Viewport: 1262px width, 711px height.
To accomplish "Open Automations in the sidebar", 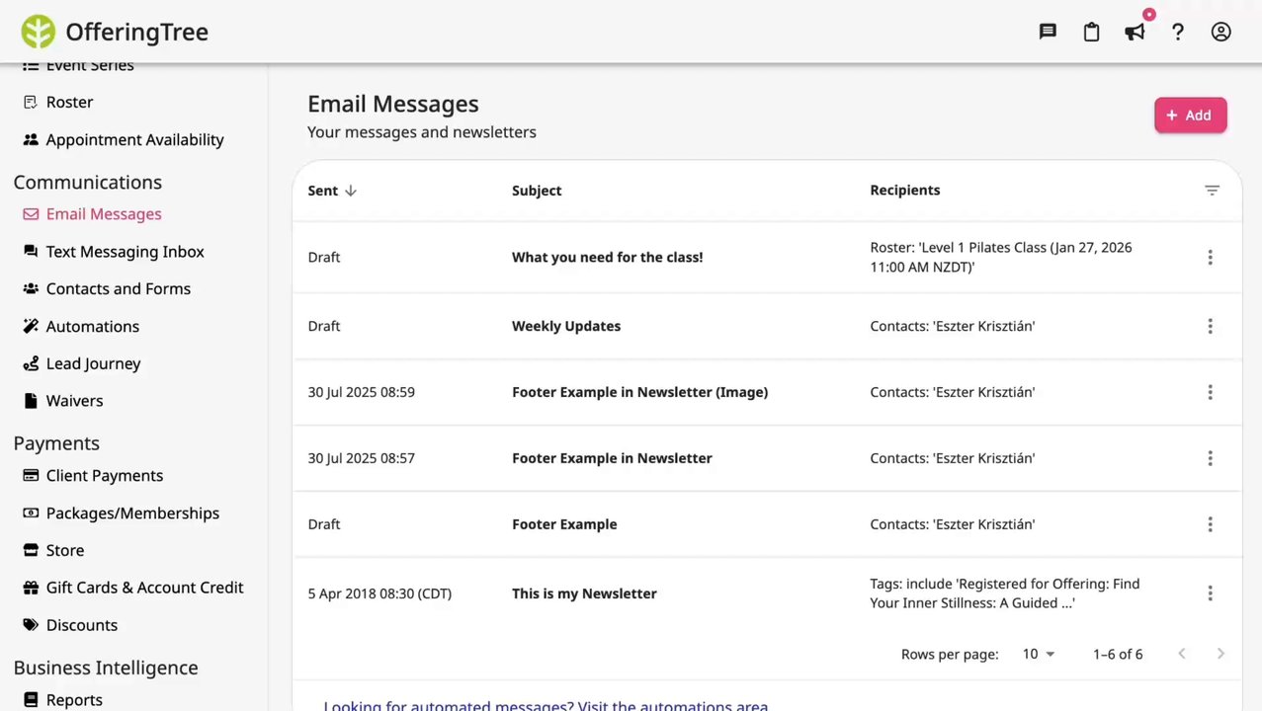I will click(x=92, y=326).
